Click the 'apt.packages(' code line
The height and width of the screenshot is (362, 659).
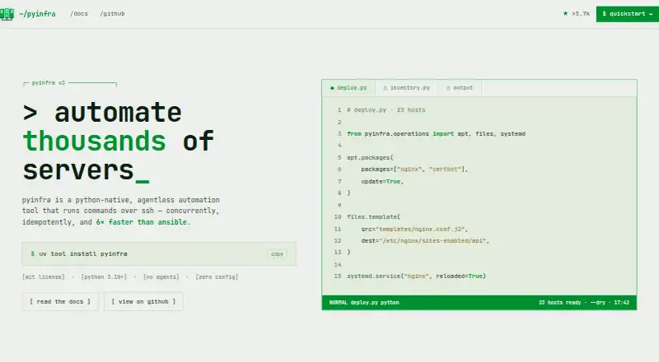click(x=370, y=157)
